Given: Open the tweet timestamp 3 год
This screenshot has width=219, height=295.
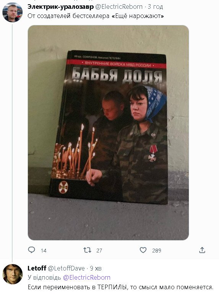Looking at the screenshot, I should [x=155, y=7].
